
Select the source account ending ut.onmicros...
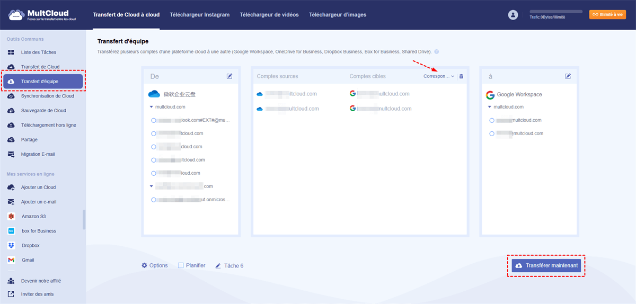[x=154, y=200]
